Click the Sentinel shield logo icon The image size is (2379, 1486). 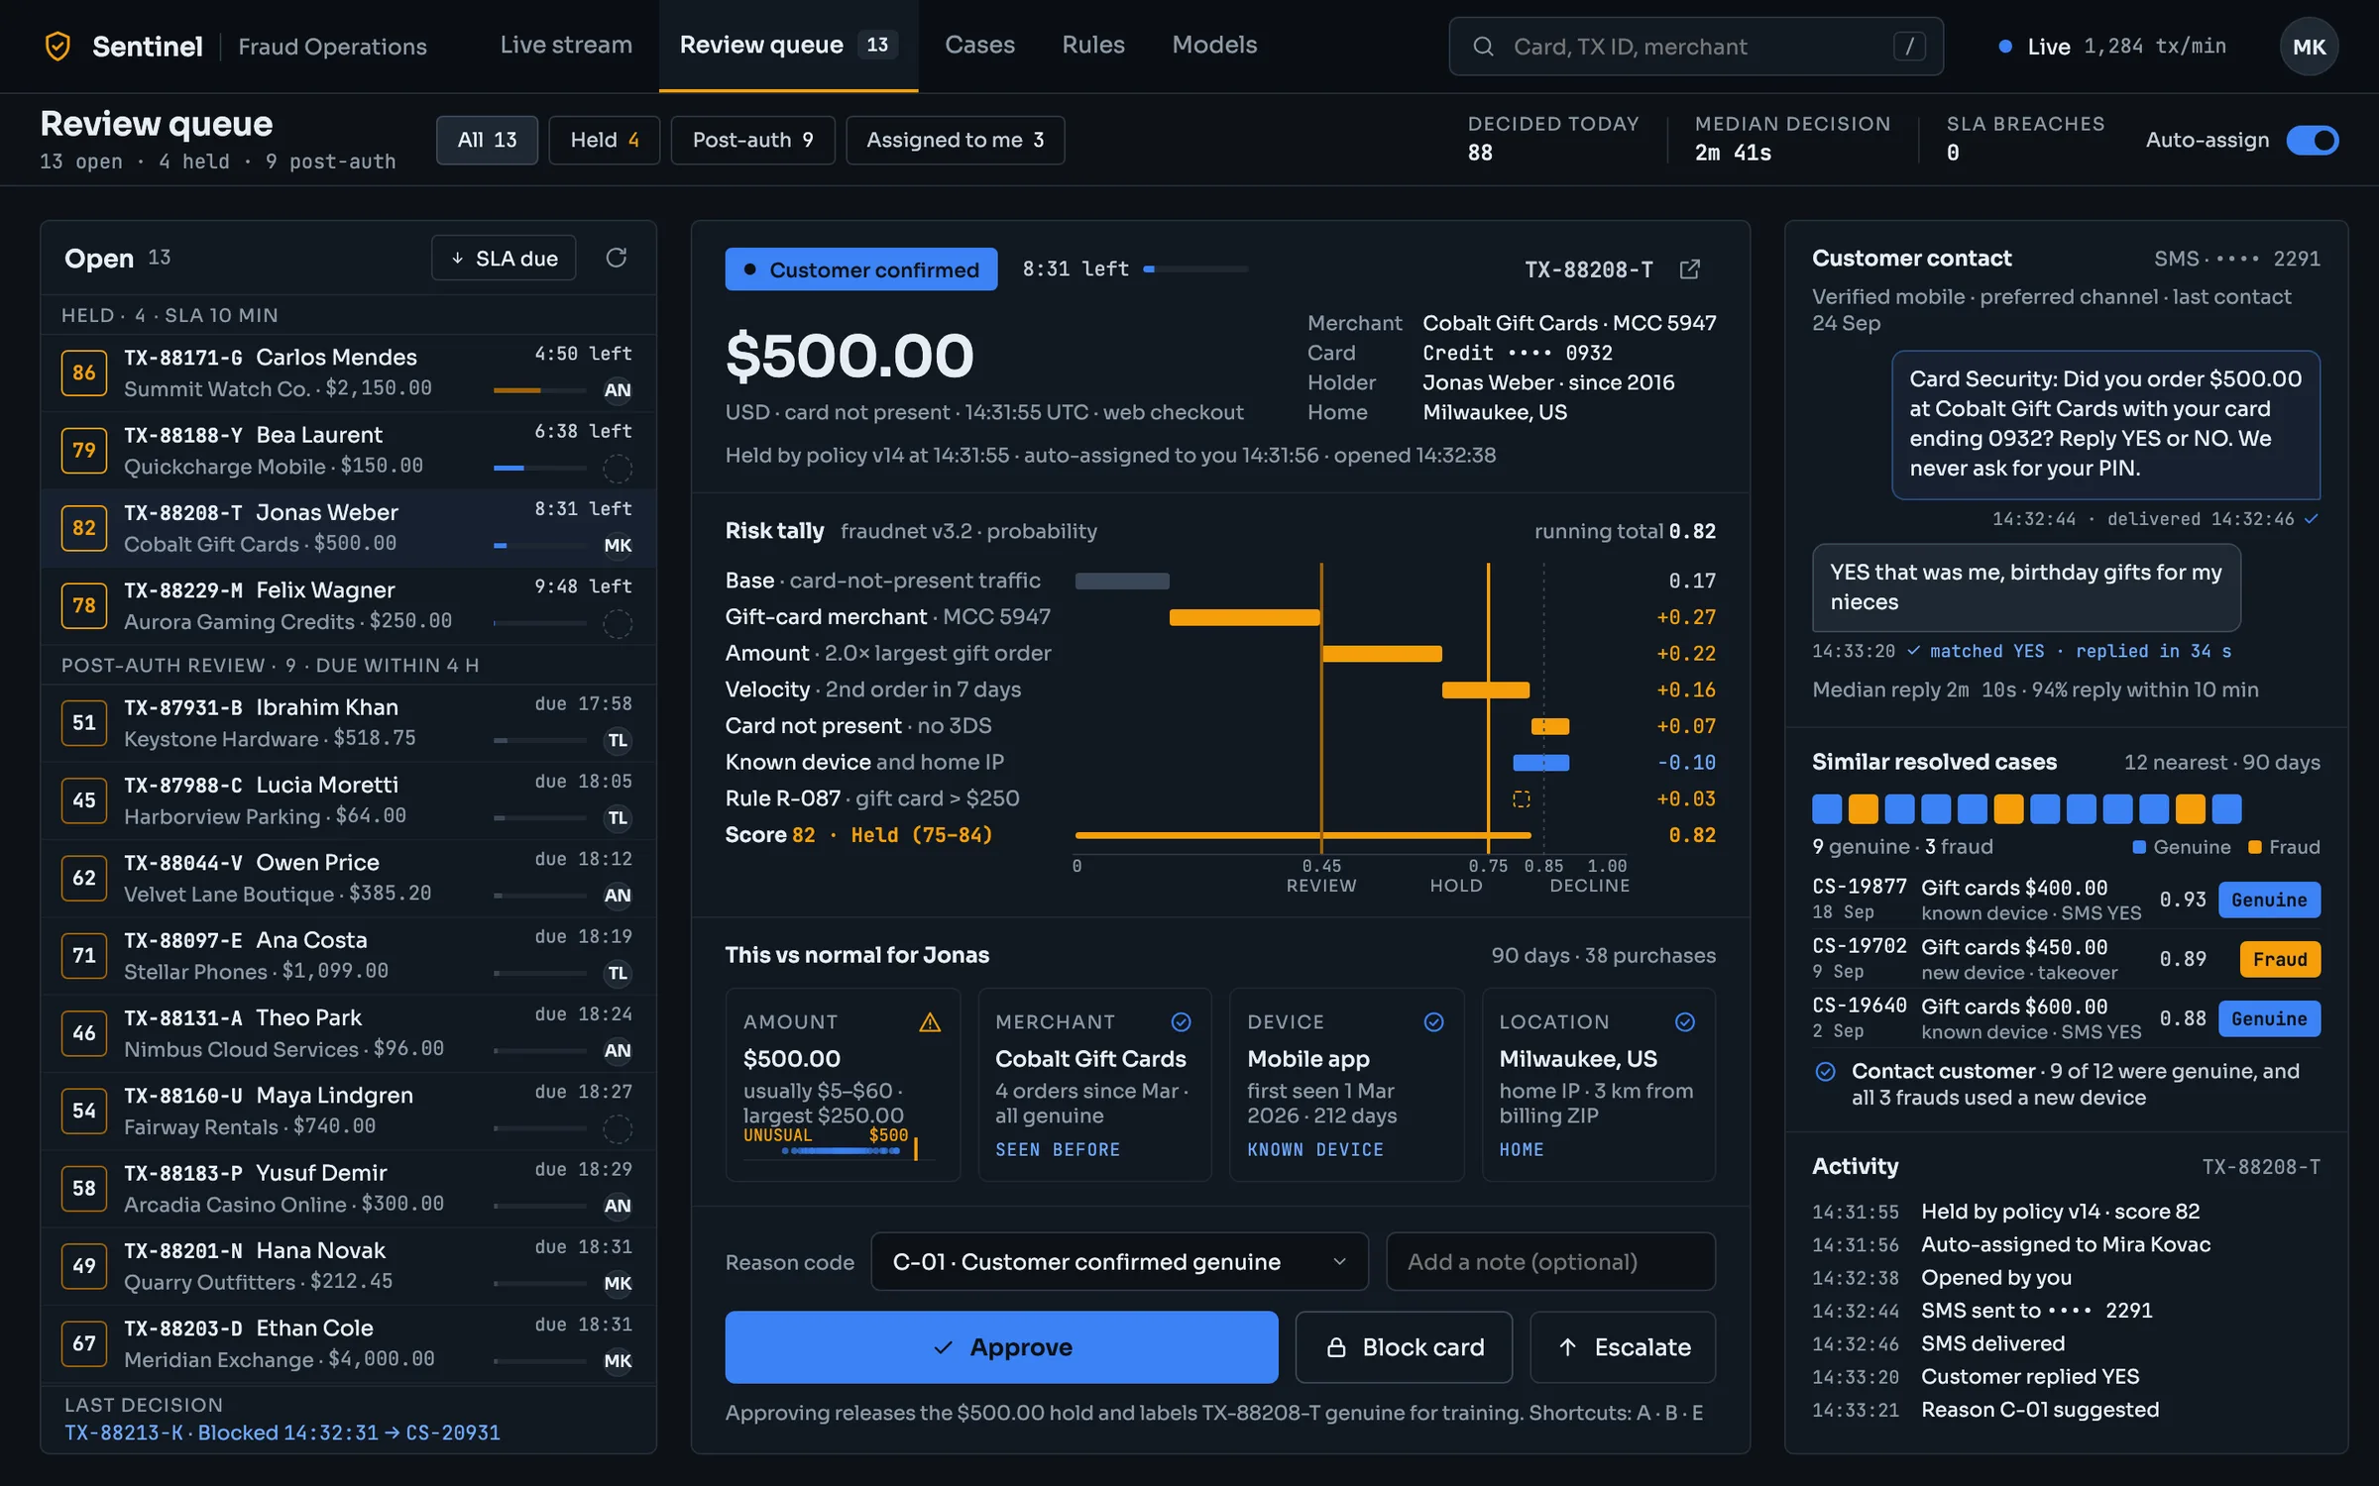point(58,46)
